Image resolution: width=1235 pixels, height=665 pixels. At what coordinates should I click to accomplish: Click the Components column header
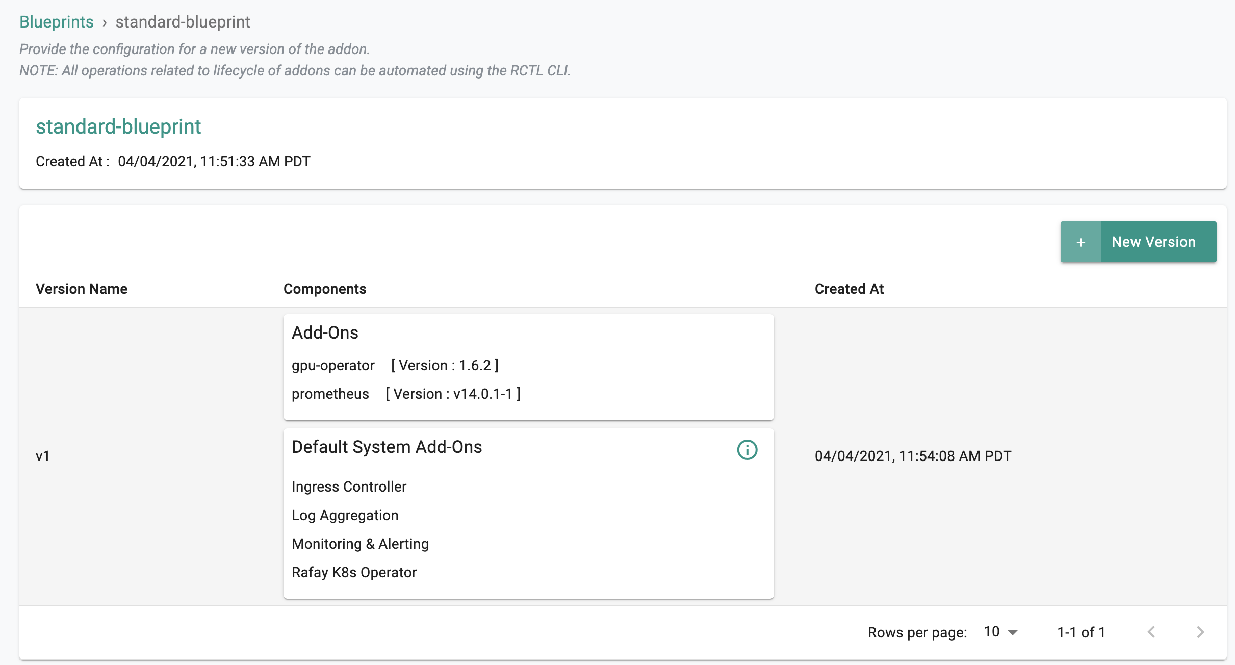coord(325,289)
